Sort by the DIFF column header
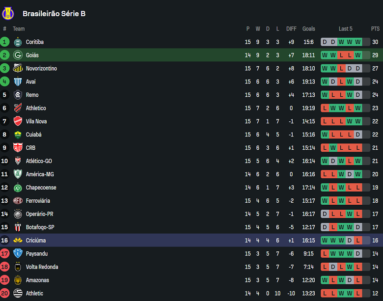Screen dimensions: 383x301 [291, 29]
